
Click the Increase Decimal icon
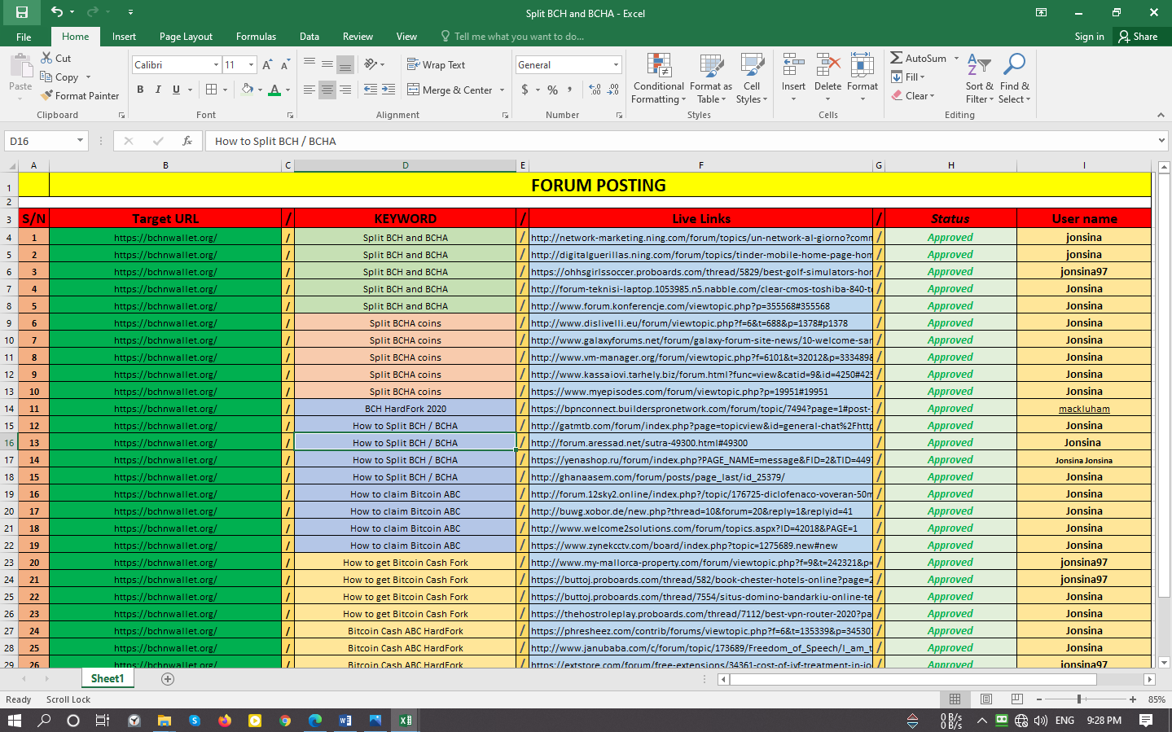[x=594, y=90]
